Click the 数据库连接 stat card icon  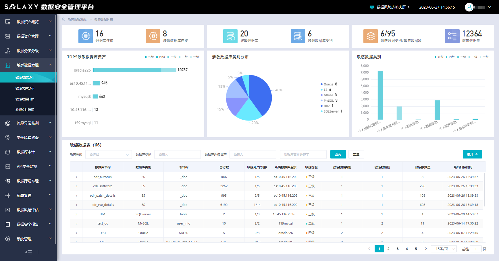[85, 36]
